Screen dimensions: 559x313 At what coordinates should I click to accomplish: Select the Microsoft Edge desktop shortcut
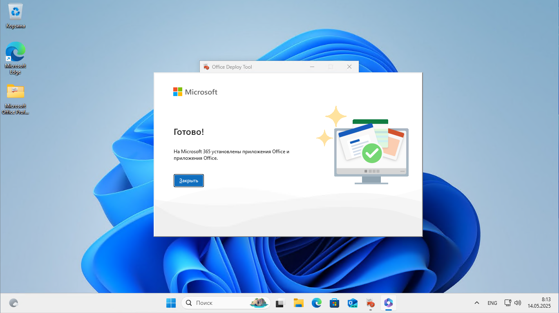pyautogui.click(x=16, y=58)
